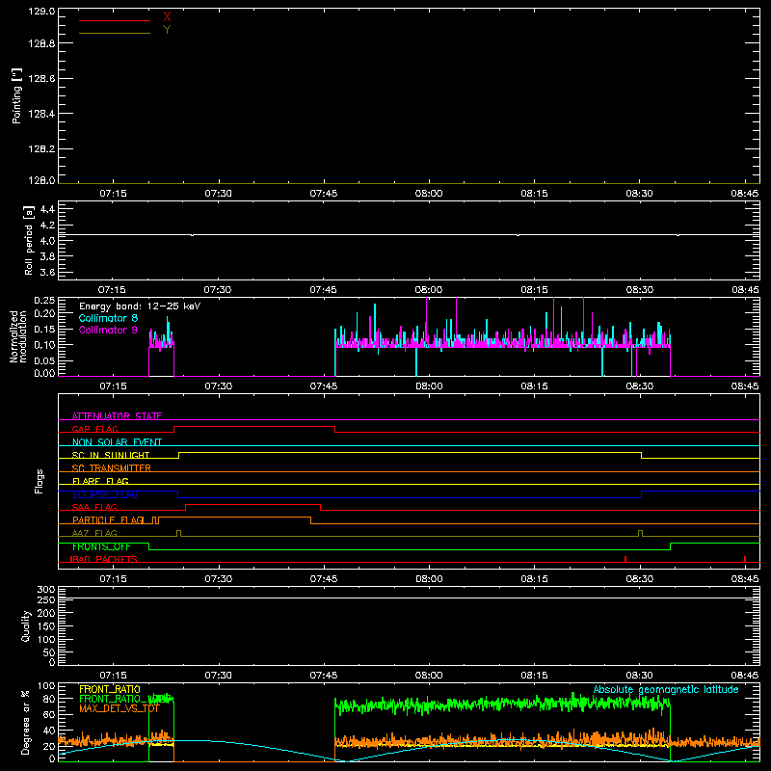Click the SC_IN_SUNLIGHT flag label
The width and height of the screenshot is (771, 771).
111,455
